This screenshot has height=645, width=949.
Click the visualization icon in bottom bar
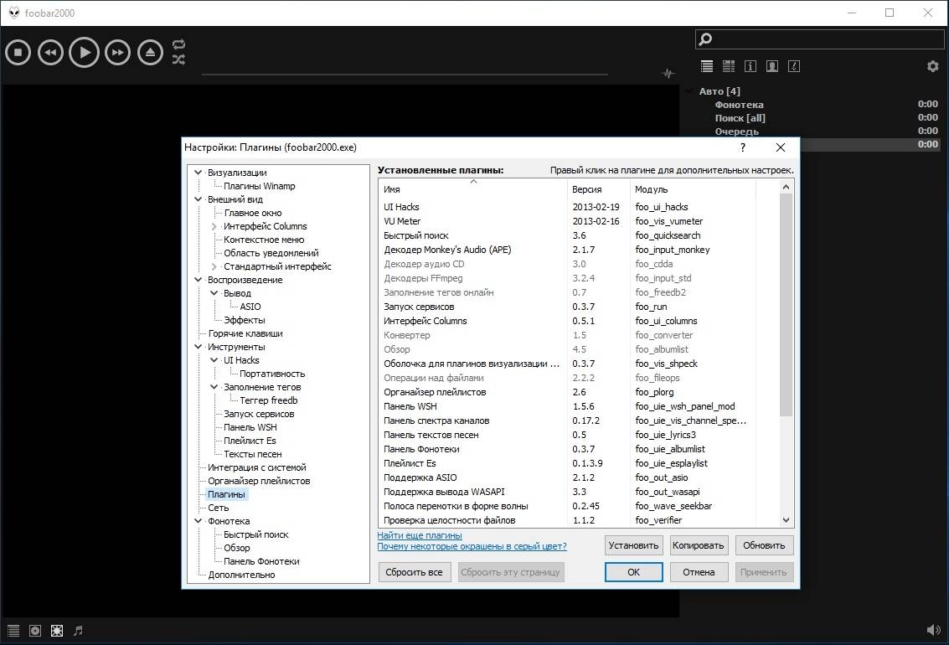pos(57,631)
